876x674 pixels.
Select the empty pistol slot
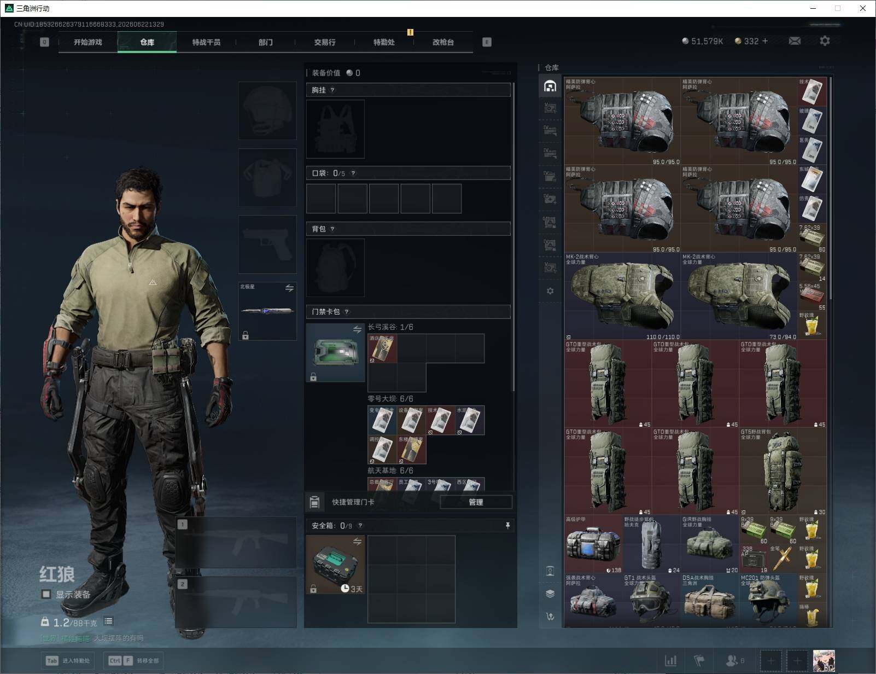(x=267, y=244)
